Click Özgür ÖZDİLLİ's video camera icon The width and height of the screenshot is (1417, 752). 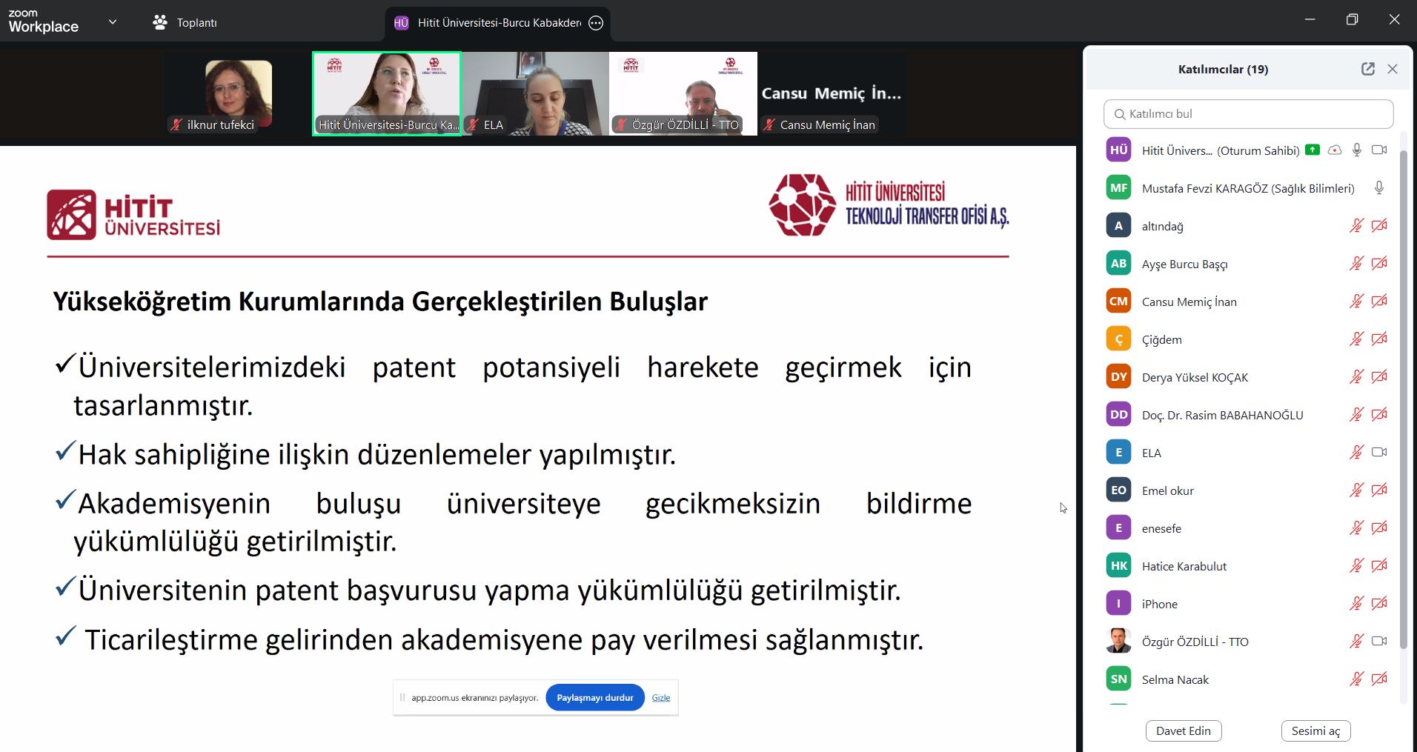tap(1378, 641)
